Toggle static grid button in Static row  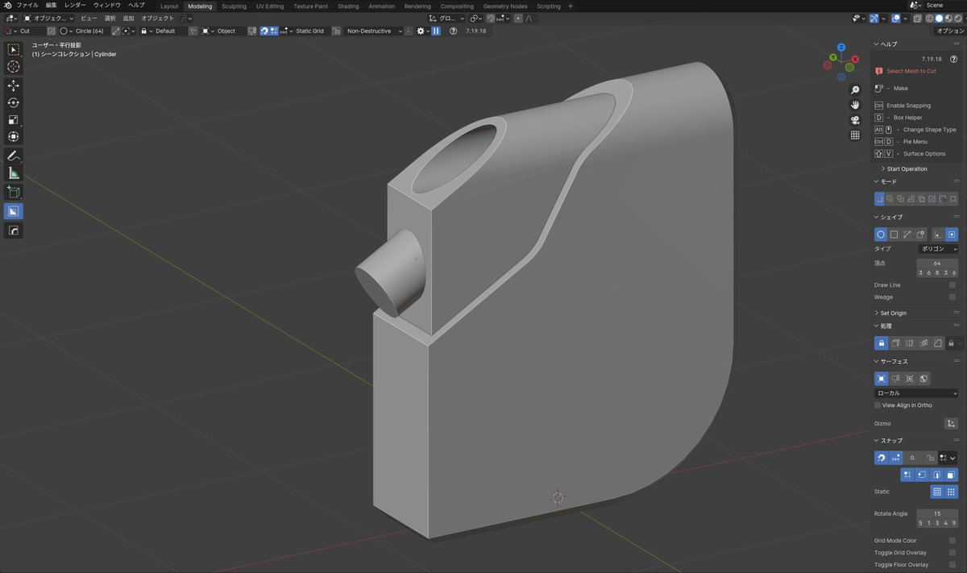pos(937,492)
